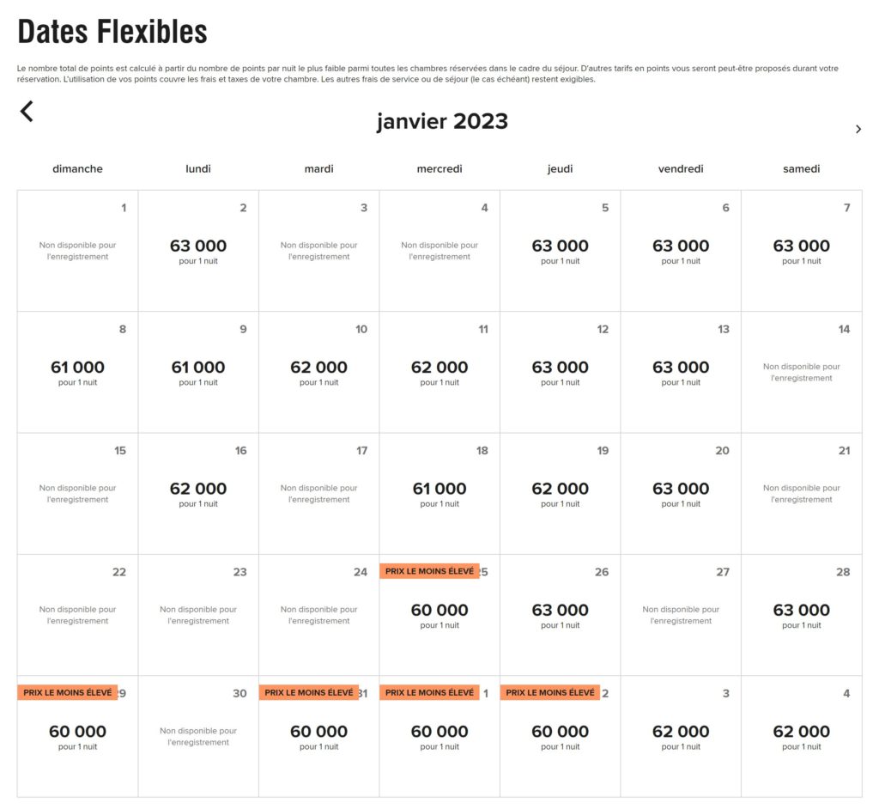Select January 29 lowest price date

[77, 736]
